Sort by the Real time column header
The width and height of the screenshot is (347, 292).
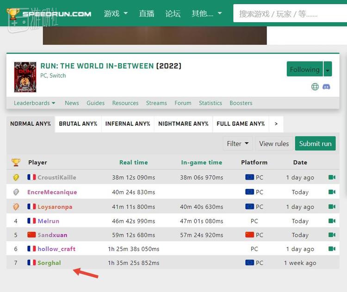tap(133, 162)
